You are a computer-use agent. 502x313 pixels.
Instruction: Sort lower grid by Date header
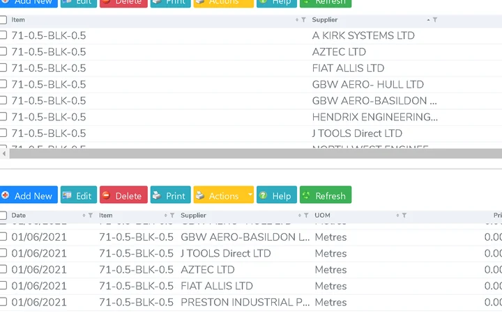(19, 216)
